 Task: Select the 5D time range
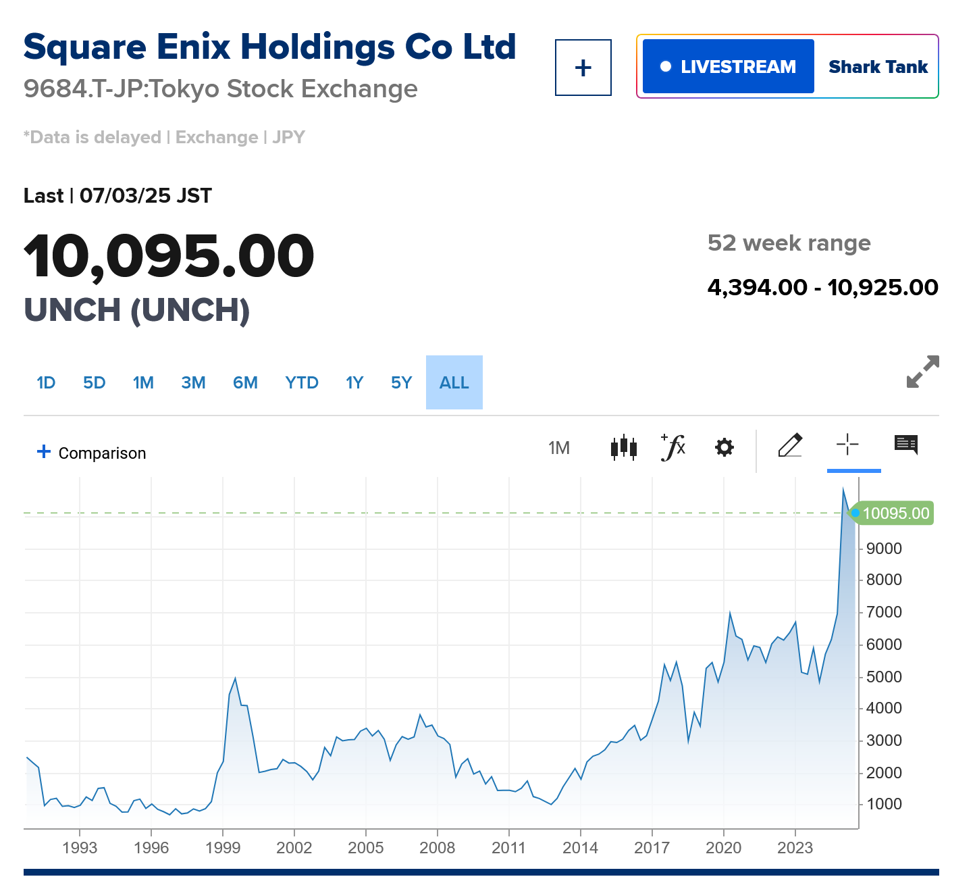95,383
